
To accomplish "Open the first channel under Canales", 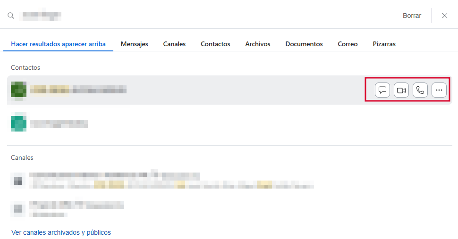I will pos(113,180).
